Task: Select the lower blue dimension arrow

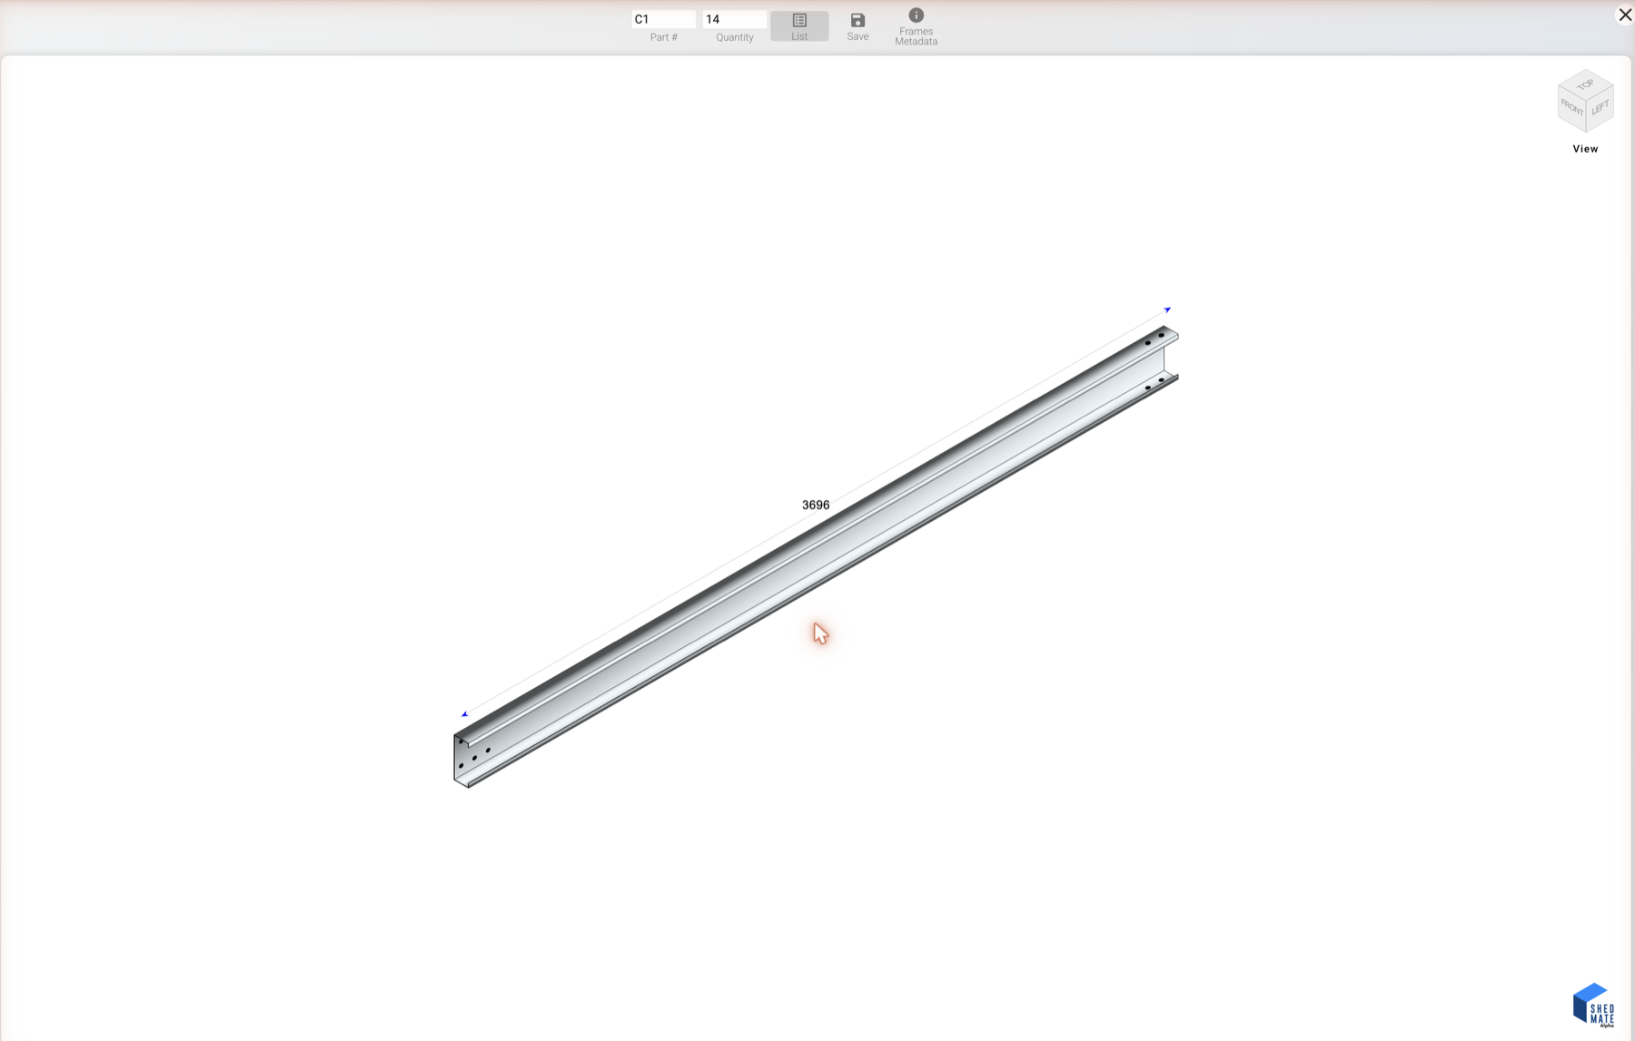Action: 465,714
